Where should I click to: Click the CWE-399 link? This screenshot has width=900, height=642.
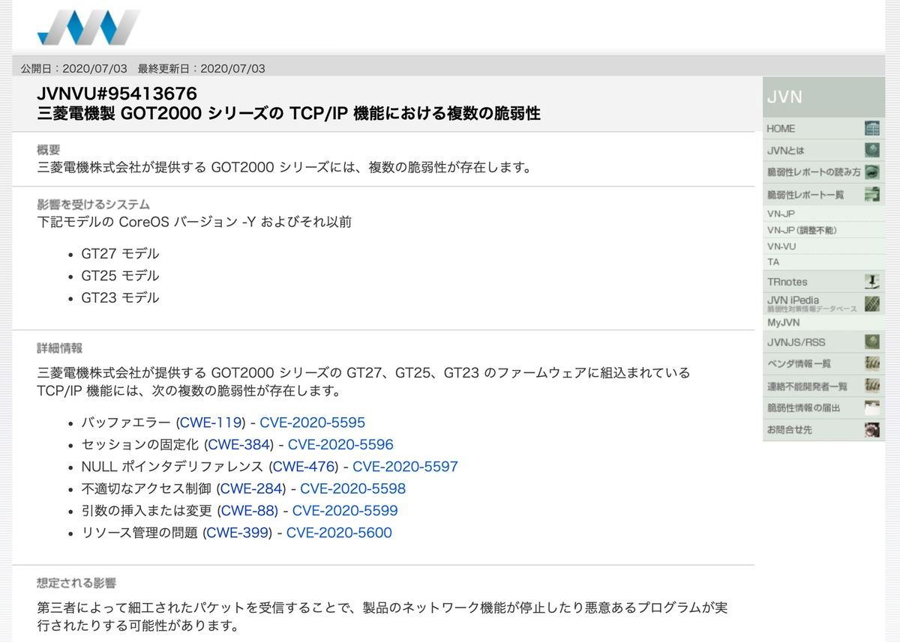(x=238, y=533)
